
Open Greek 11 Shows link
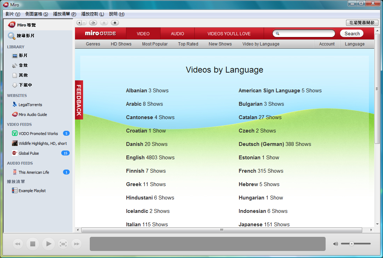146,184
